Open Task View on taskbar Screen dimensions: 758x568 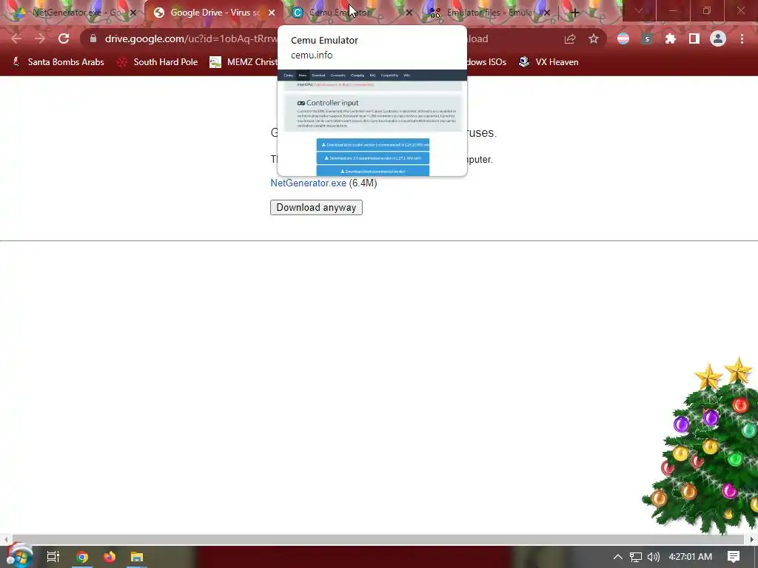pos(53,557)
